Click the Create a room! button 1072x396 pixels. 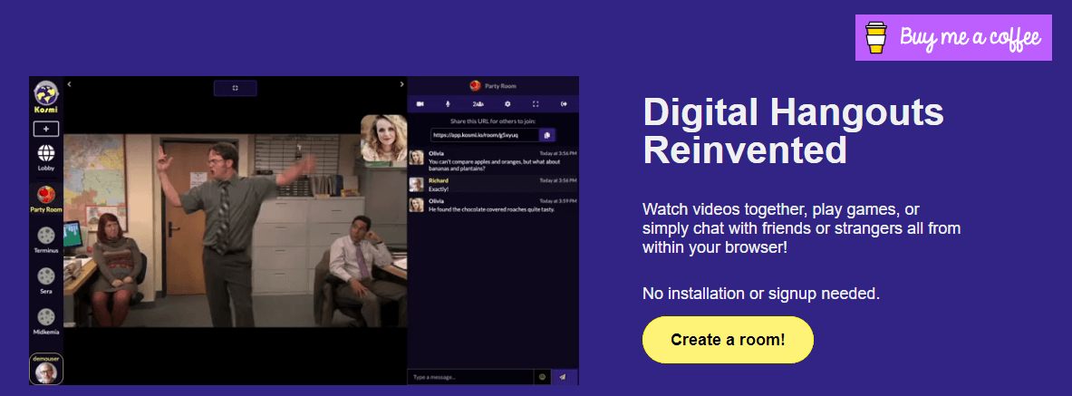728,339
